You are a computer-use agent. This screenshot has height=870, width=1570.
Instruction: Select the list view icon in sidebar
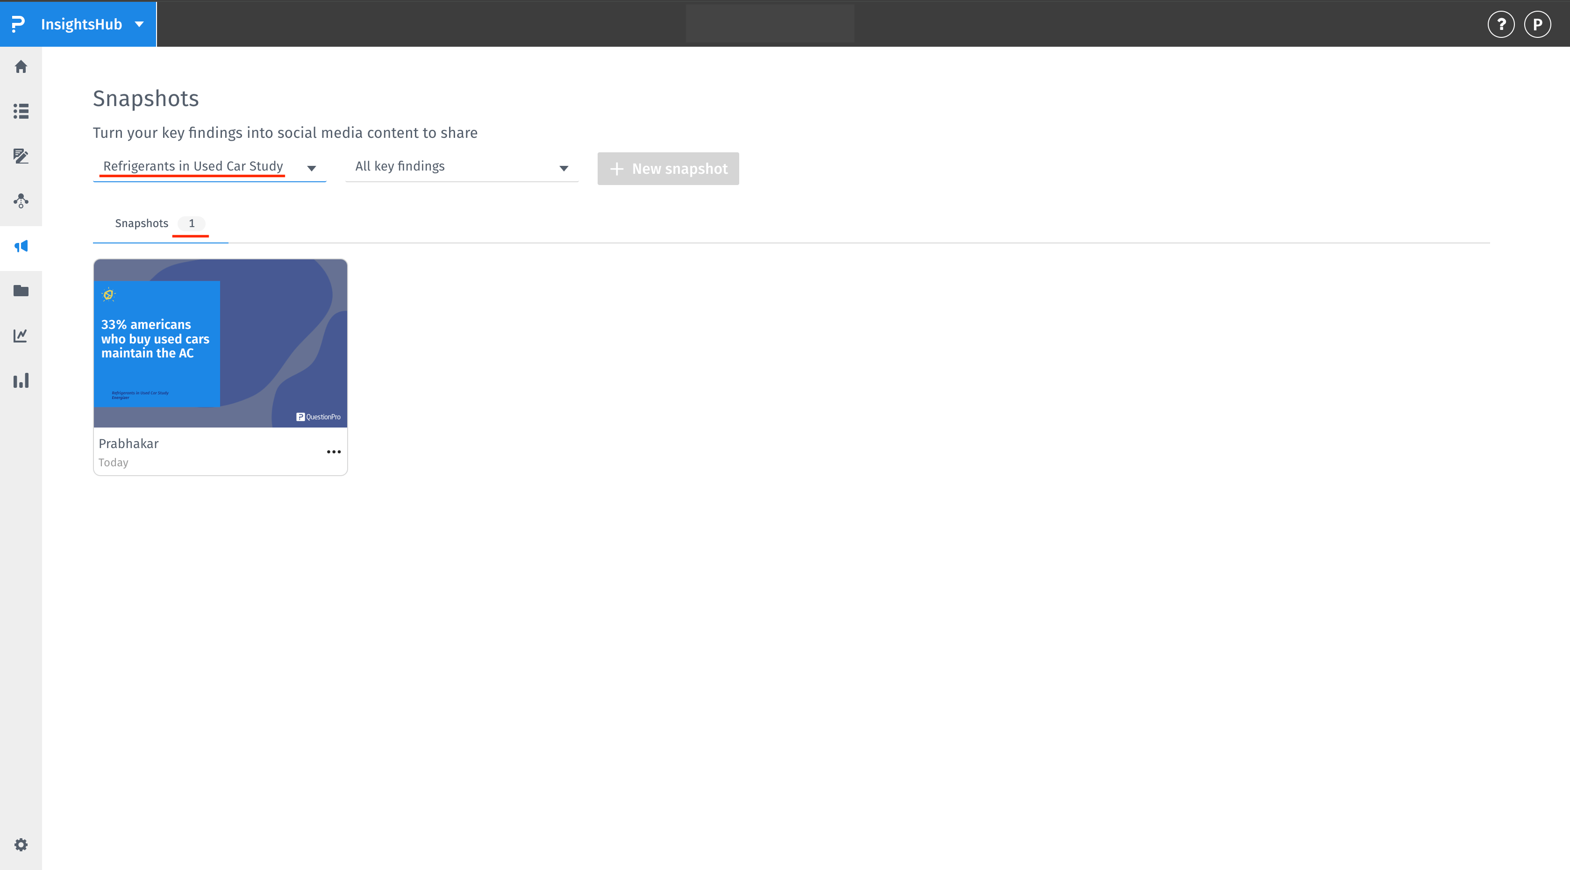pyautogui.click(x=21, y=112)
